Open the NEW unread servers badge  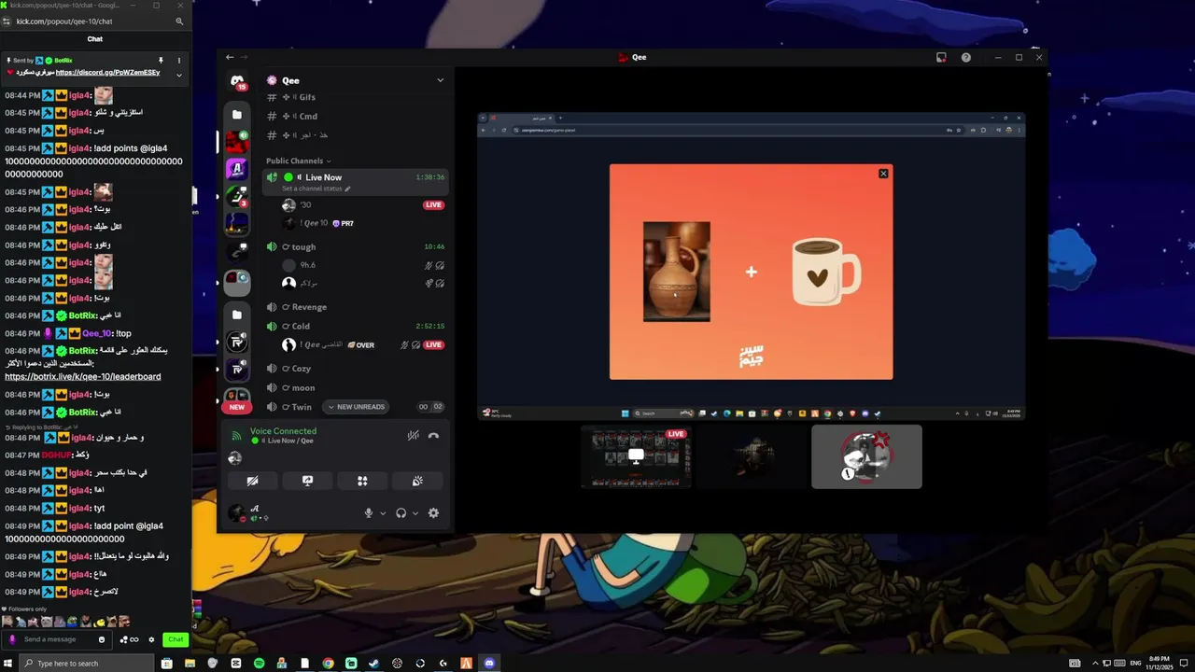[237, 407]
